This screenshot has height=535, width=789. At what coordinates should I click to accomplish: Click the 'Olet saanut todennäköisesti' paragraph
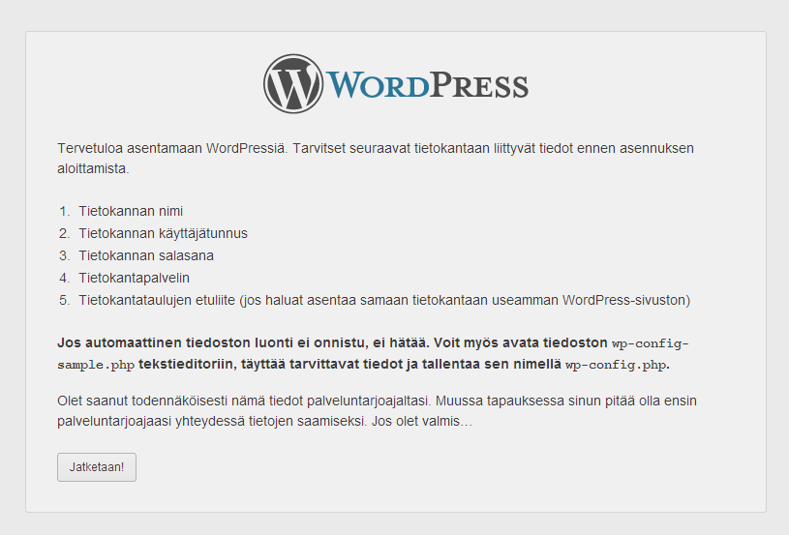377,411
